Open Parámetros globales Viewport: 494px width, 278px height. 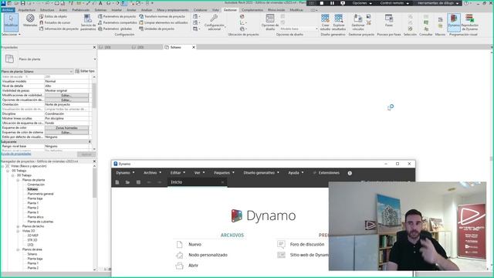click(x=115, y=29)
